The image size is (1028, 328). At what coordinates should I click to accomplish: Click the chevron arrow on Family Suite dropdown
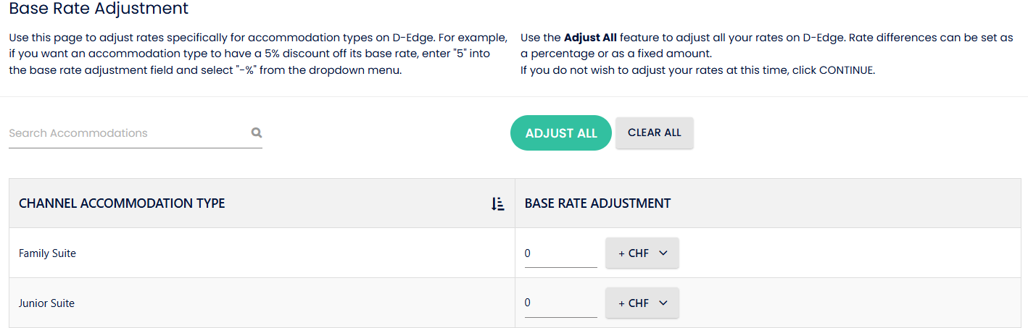point(663,253)
